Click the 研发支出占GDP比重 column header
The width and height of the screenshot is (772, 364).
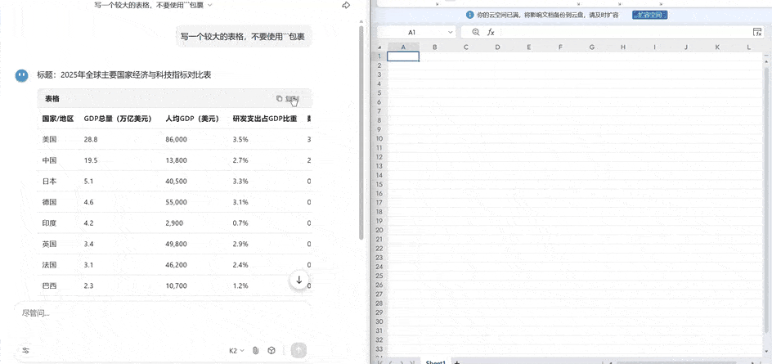[x=265, y=119]
